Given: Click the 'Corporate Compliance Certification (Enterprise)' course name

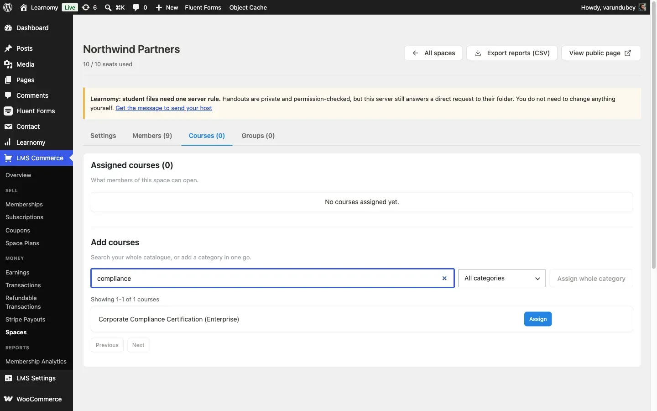Looking at the screenshot, I should (x=169, y=319).
